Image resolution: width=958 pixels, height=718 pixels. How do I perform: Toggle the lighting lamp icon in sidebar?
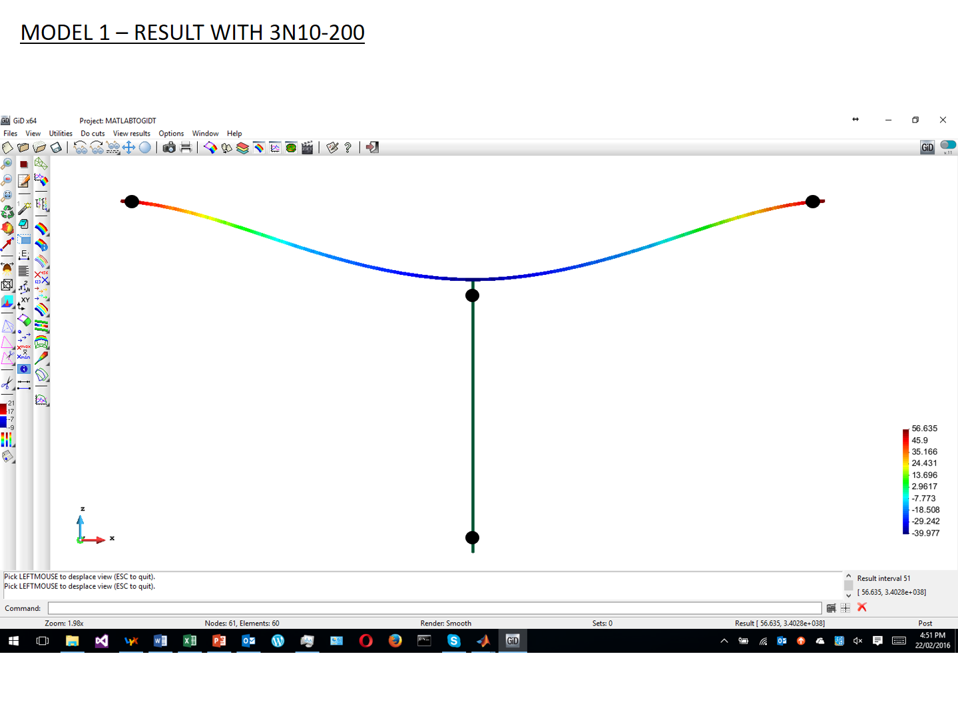7,268
